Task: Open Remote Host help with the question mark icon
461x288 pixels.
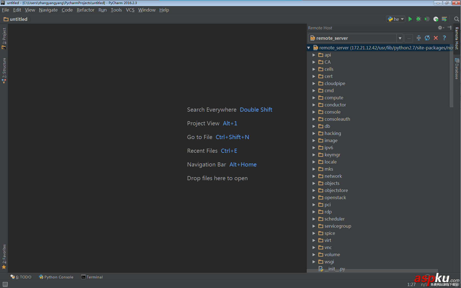Action: [x=444, y=38]
